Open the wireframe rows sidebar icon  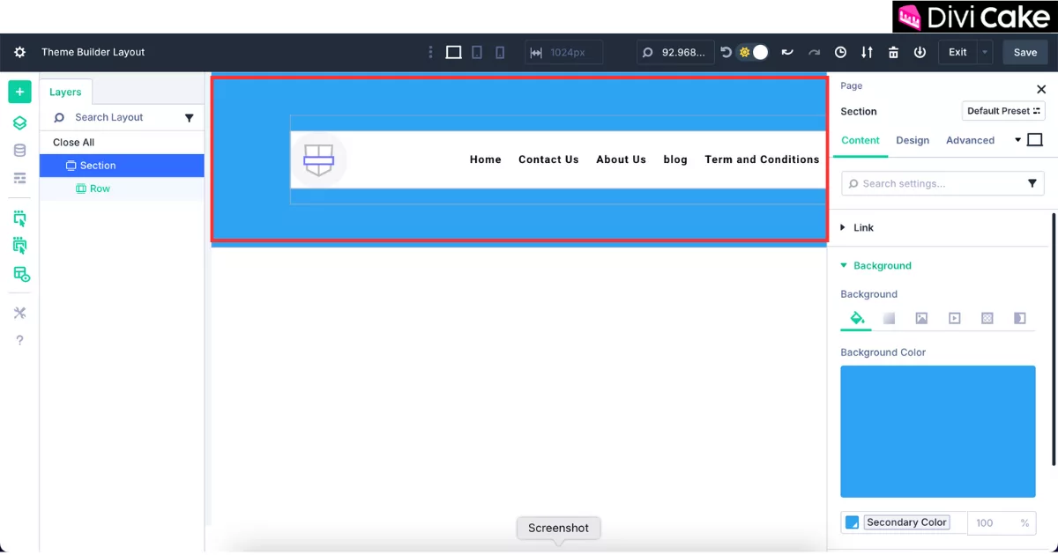[19, 178]
